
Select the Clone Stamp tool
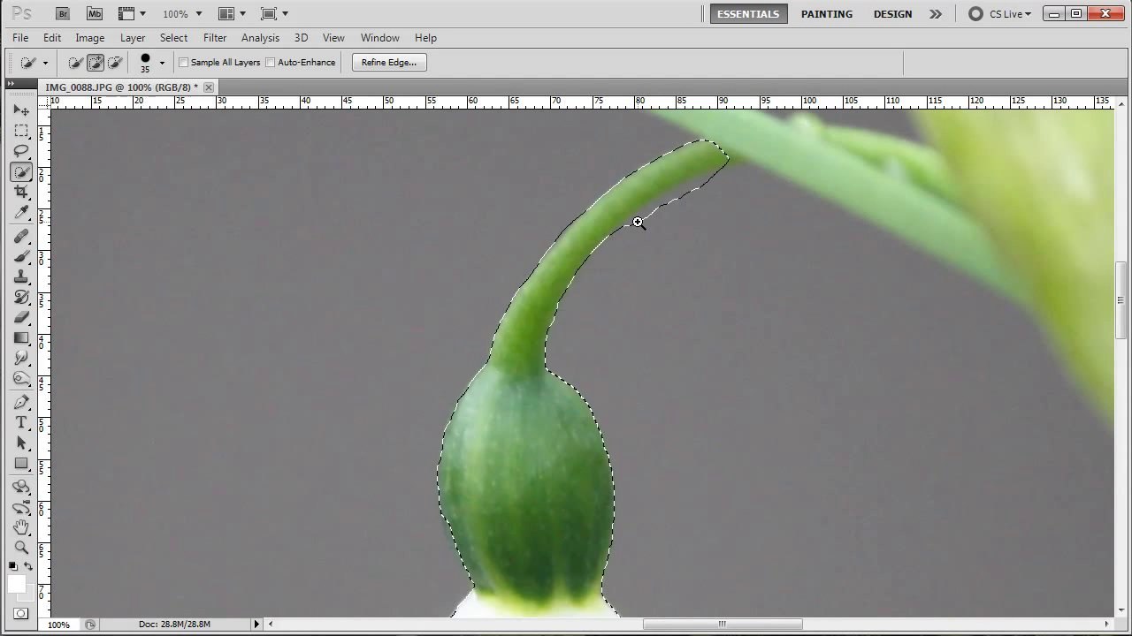click(x=21, y=277)
